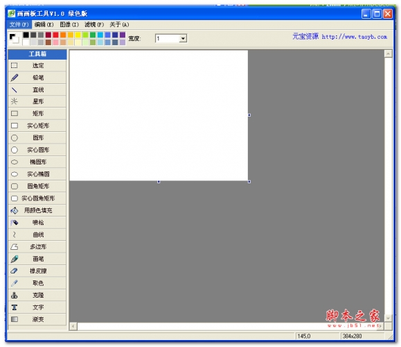Click the foreground/background color indicator
Image resolution: width=401 pixels, height=347 pixels.
(x=14, y=38)
